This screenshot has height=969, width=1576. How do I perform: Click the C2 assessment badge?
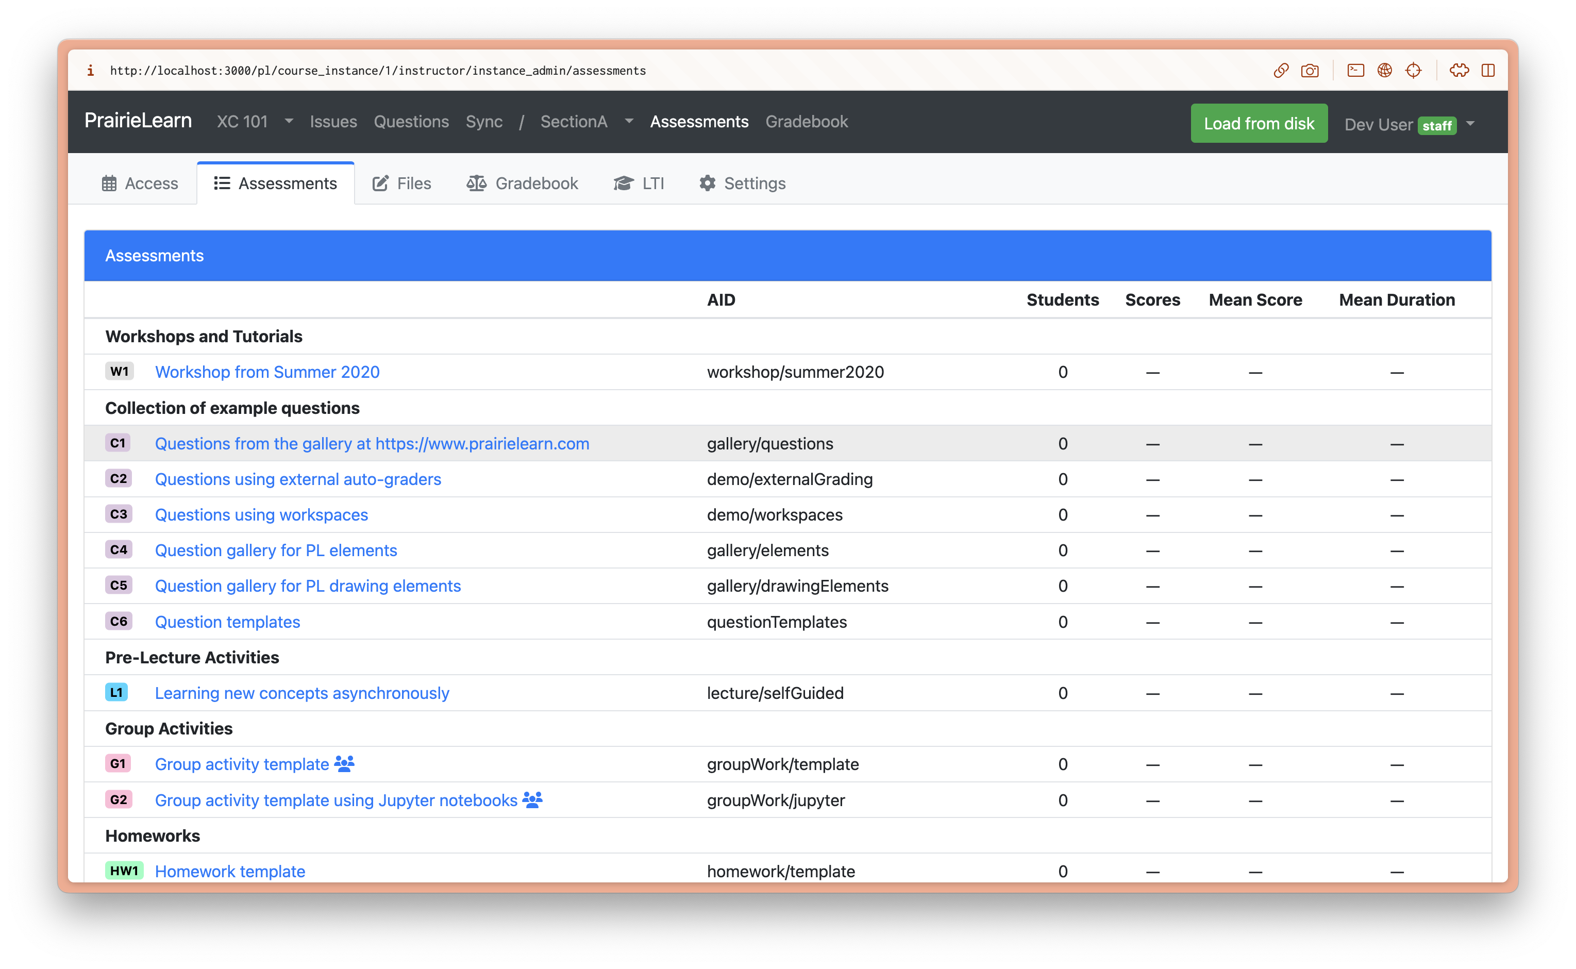click(x=119, y=479)
